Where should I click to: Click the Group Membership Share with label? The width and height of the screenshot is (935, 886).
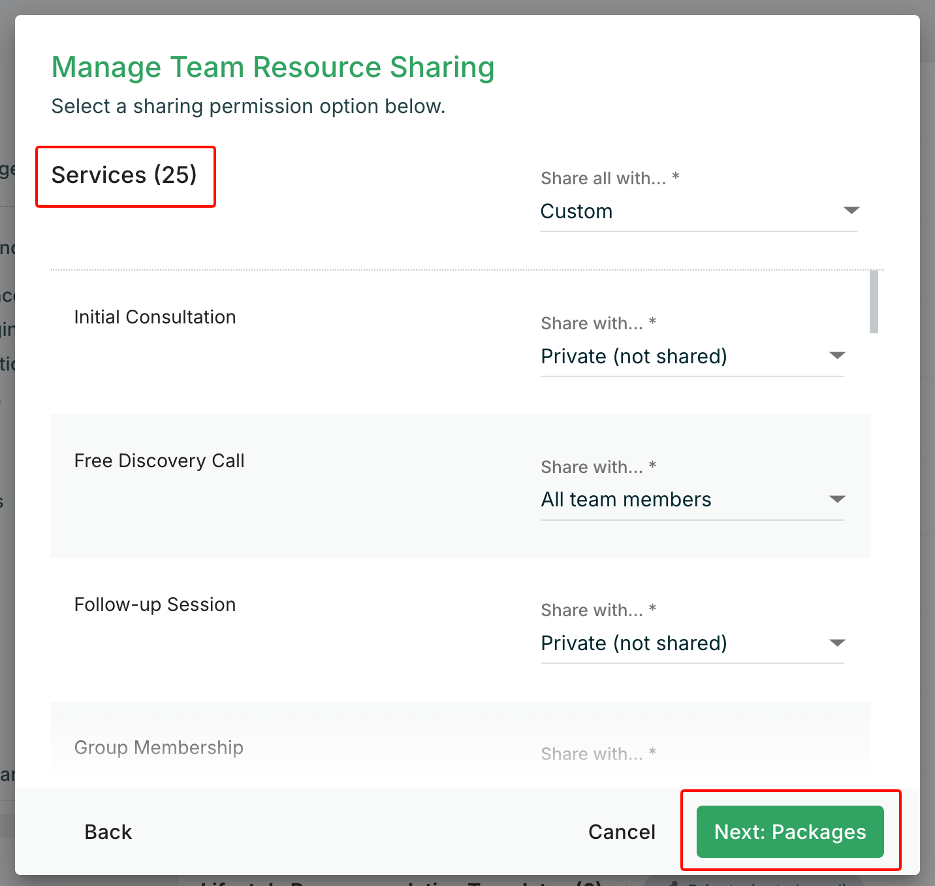pyautogui.click(x=597, y=754)
